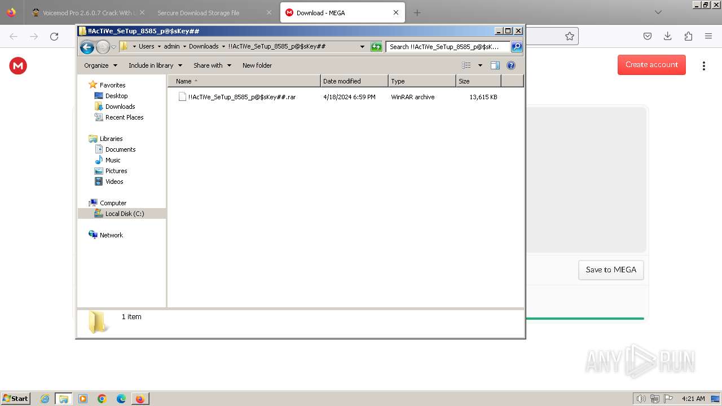Select Downloads in navigation pane
The width and height of the screenshot is (722, 406).
click(115, 107)
